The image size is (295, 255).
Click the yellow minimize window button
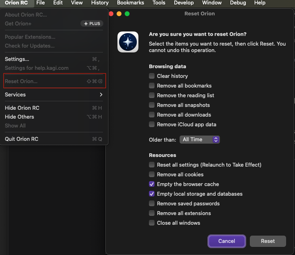pos(119,14)
